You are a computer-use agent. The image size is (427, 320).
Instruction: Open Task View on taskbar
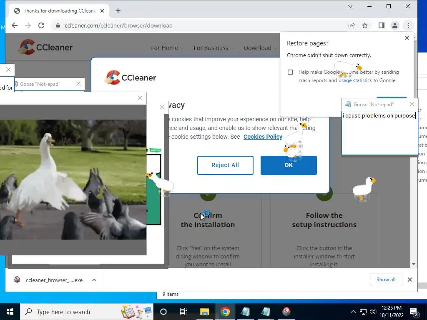point(183,312)
